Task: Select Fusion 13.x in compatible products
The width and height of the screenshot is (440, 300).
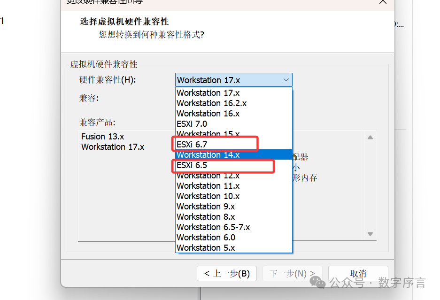Action: [x=102, y=137]
